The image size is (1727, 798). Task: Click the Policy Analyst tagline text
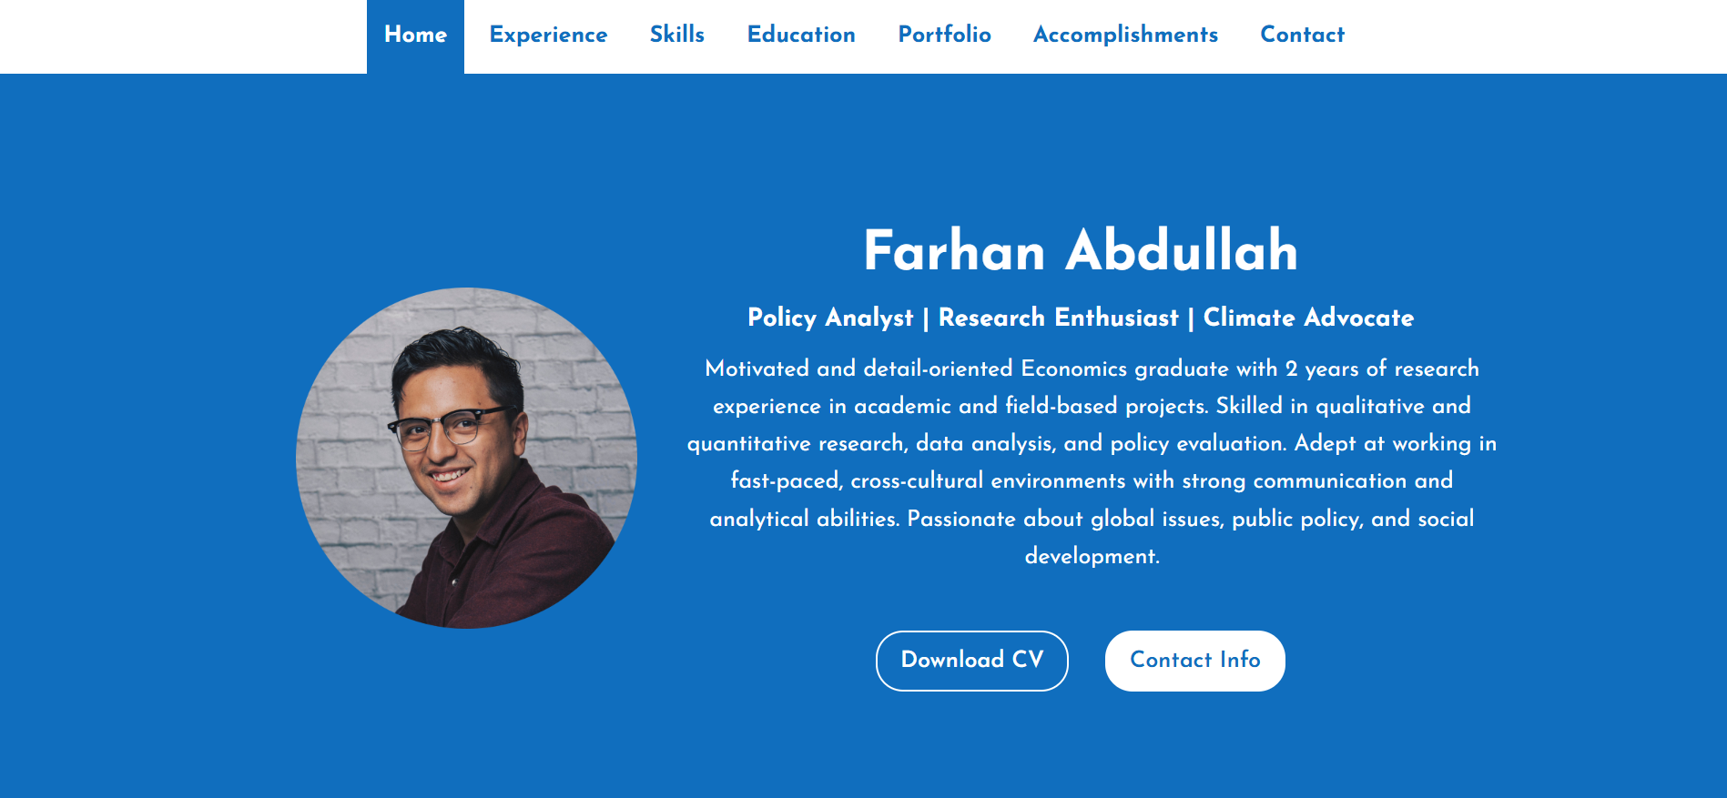pos(830,318)
